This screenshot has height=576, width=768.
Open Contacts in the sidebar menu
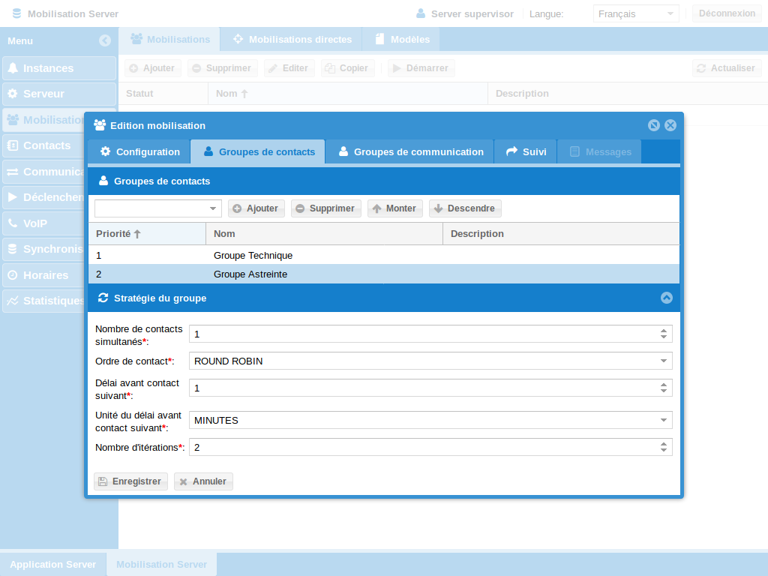pos(43,145)
